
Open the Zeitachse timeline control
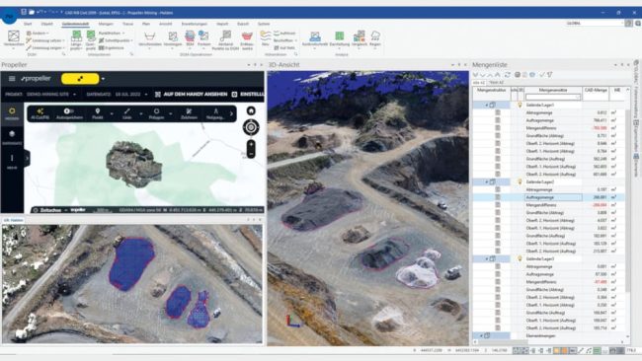pos(47,210)
